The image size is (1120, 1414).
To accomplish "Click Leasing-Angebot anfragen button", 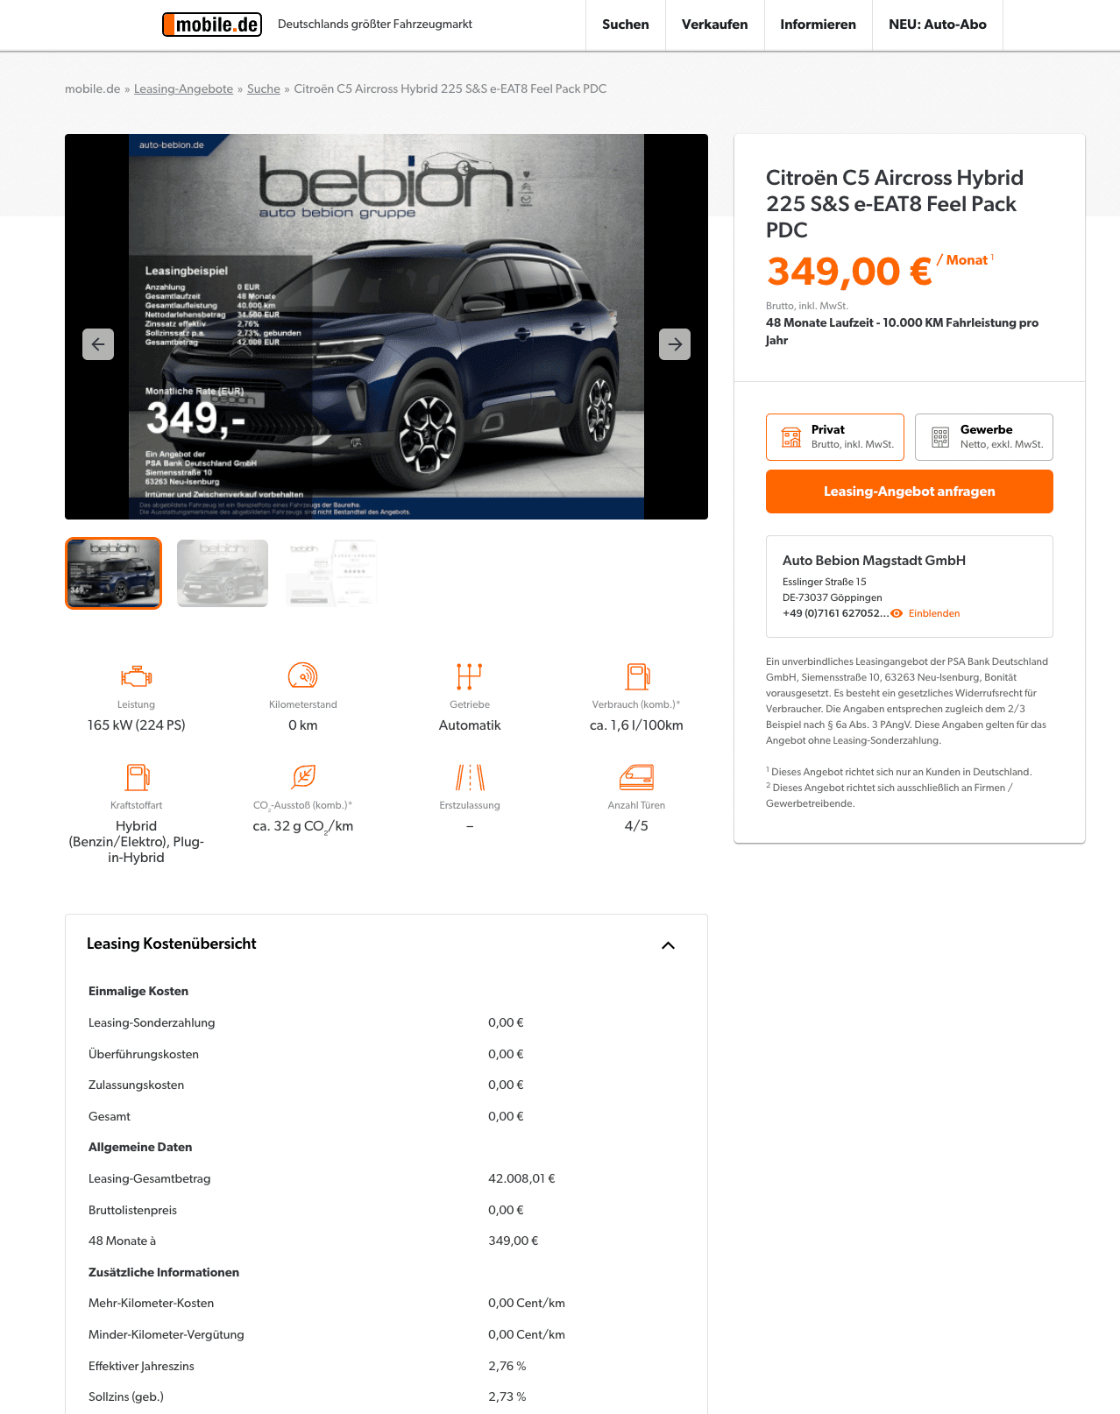I will click(910, 491).
